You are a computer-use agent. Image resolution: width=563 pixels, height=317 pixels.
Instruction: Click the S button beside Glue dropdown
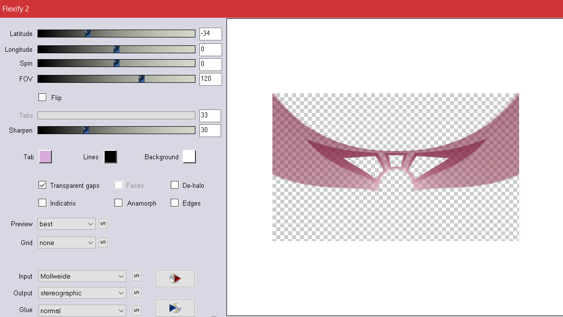[137, 311]
